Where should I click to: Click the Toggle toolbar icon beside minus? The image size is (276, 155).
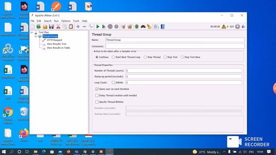click(x=91, y=27)
